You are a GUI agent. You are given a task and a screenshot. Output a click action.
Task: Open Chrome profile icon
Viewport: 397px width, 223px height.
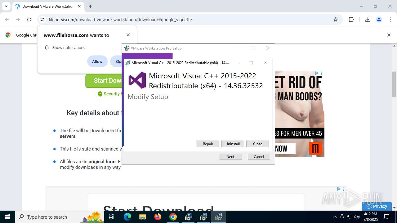[379, 20]
